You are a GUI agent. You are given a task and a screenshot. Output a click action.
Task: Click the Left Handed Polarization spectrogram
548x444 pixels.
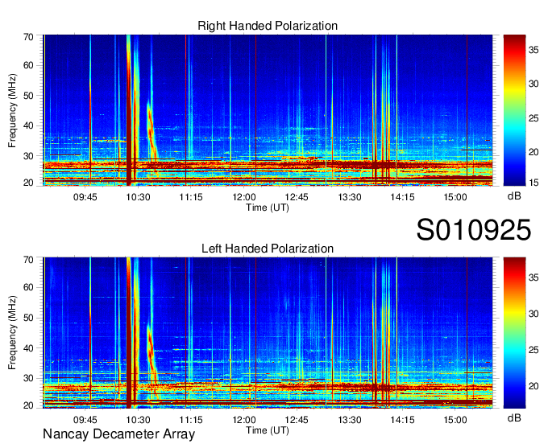coord(268,333)
